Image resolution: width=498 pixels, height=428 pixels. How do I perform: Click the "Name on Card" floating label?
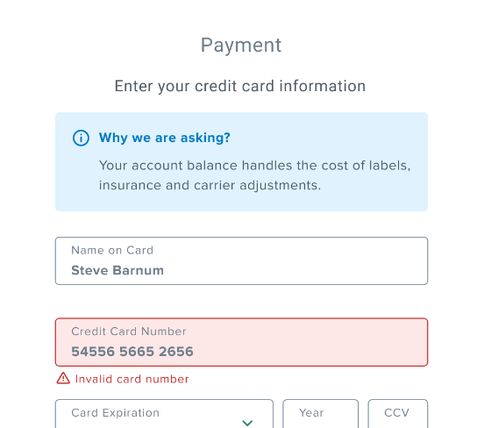click(x=112, y=250)
